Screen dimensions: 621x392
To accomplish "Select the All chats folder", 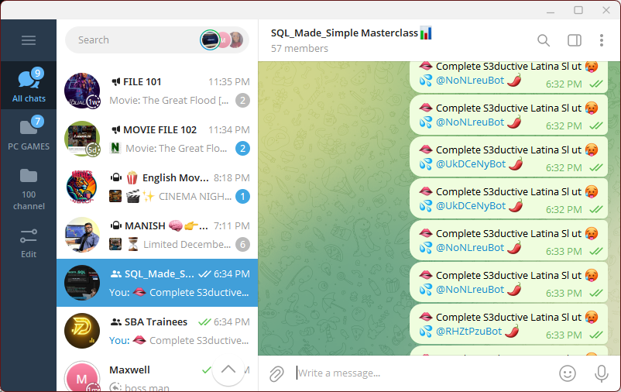I will point(29,85).
